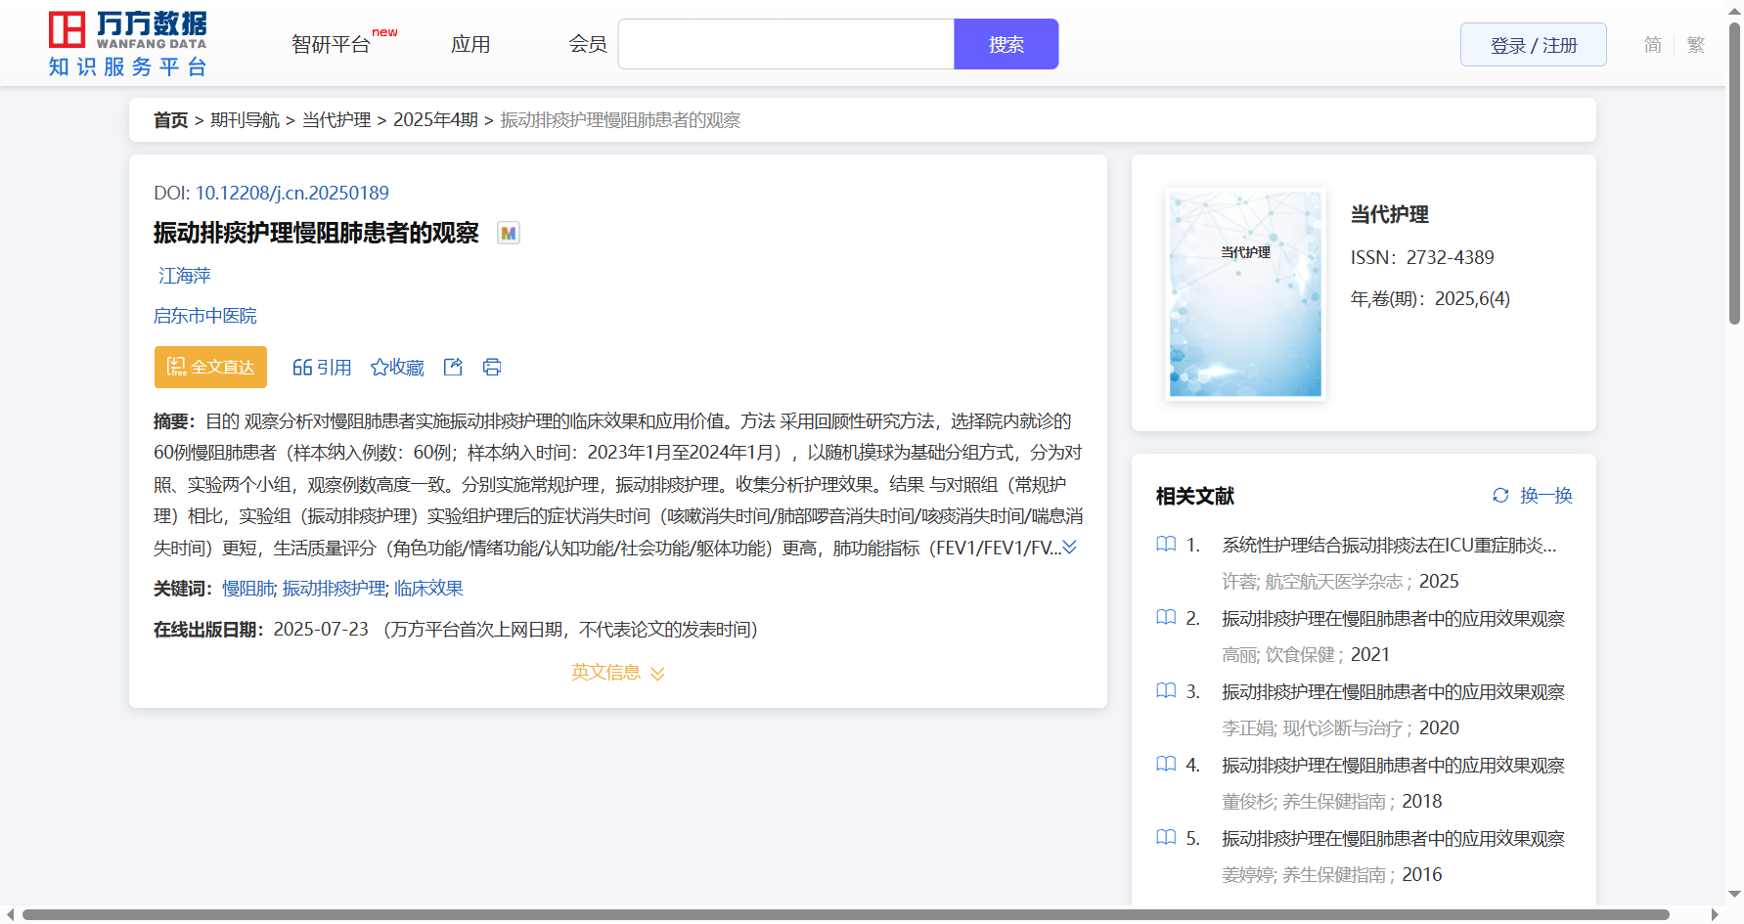Open the DOI link 10.12208/j.cn.20250189

tap(291, 193)
